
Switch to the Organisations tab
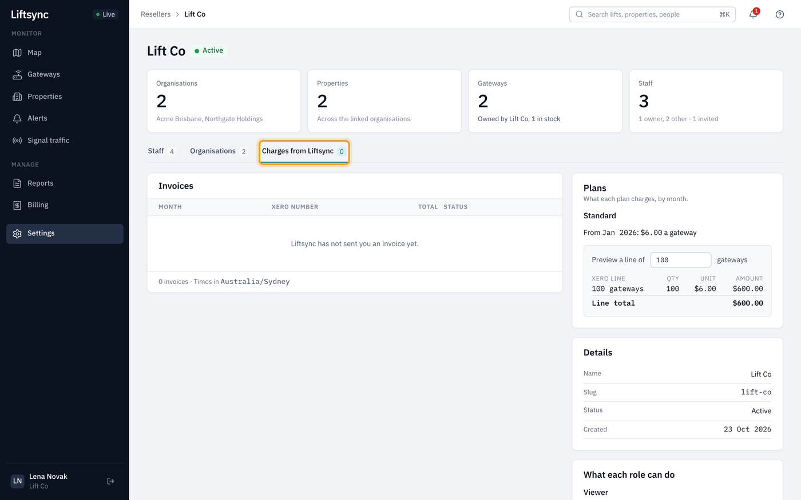click(x=219, y=151)
